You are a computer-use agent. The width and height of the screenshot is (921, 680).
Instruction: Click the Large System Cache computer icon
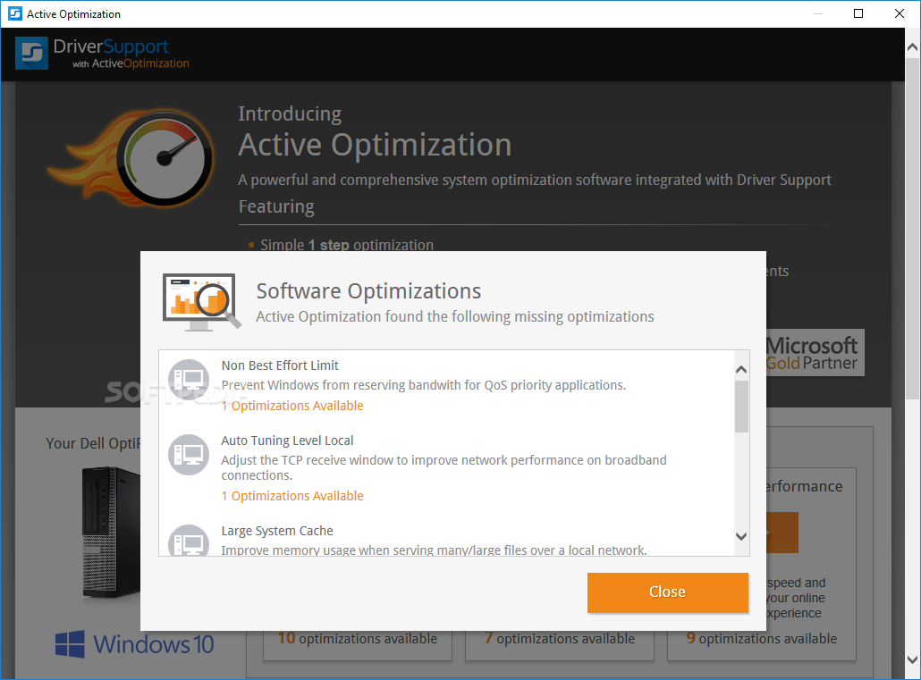(x=189, y=541)
